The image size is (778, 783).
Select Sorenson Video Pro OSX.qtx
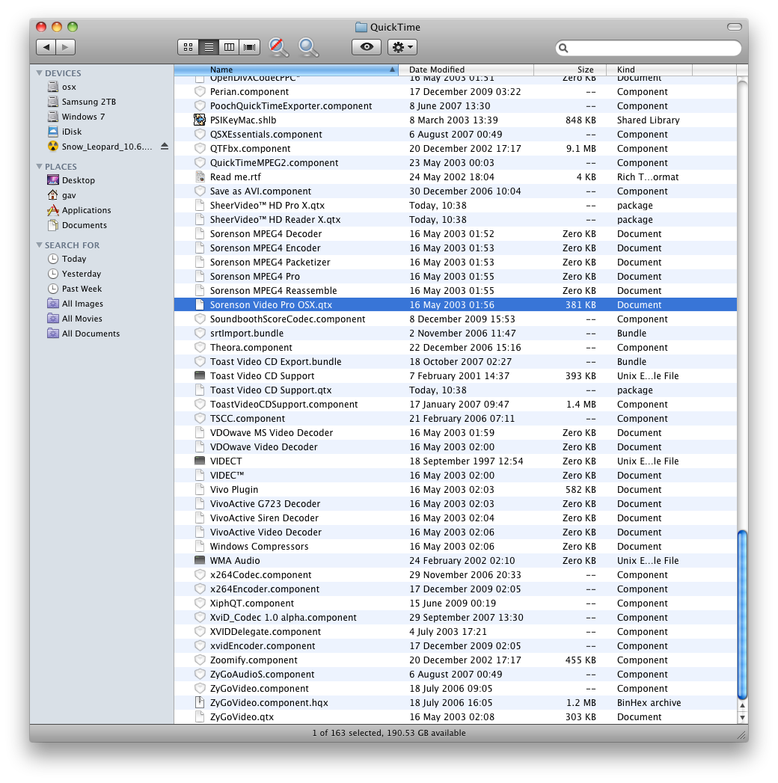click(x=456, y=304)
